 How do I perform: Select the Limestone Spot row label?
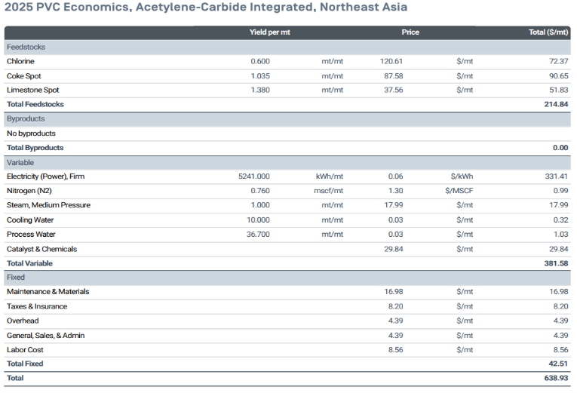pyautogui.click(x=32, y=91)
